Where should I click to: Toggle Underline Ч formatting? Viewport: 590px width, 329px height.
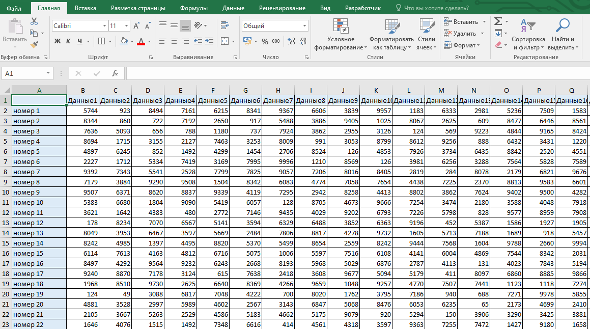tap(80, 41)
